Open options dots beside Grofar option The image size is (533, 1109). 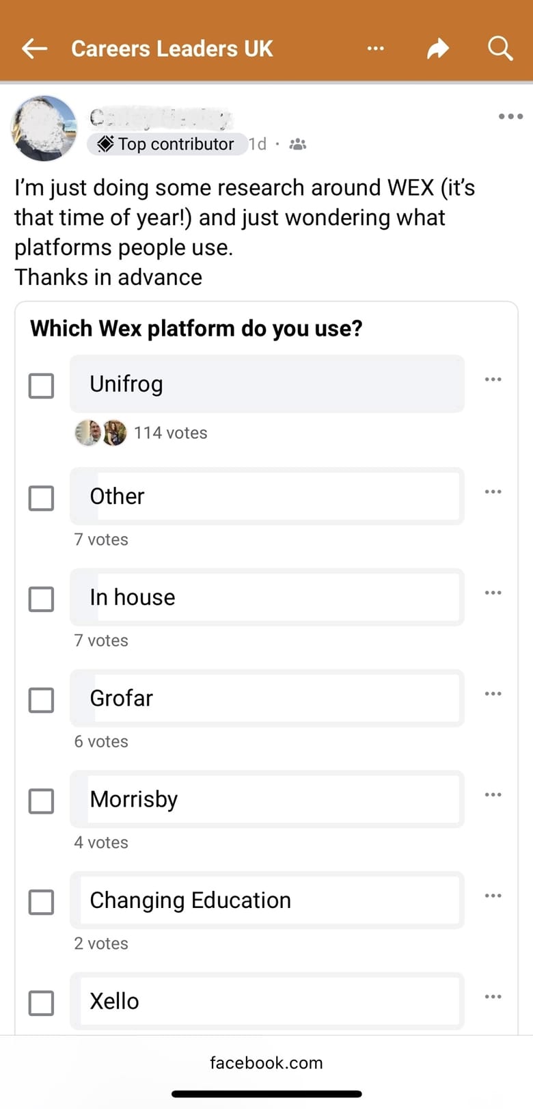coord(493,694)
